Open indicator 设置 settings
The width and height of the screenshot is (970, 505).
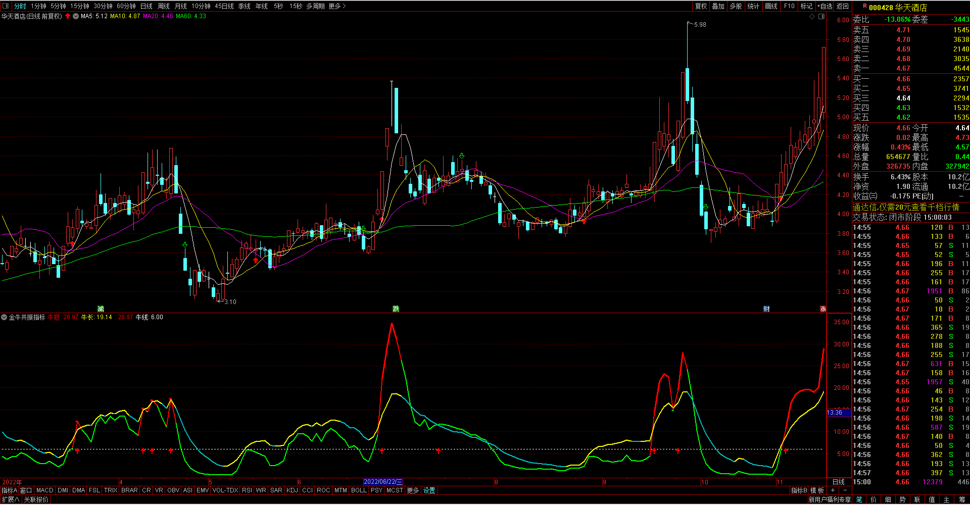[x=429, y=490]
